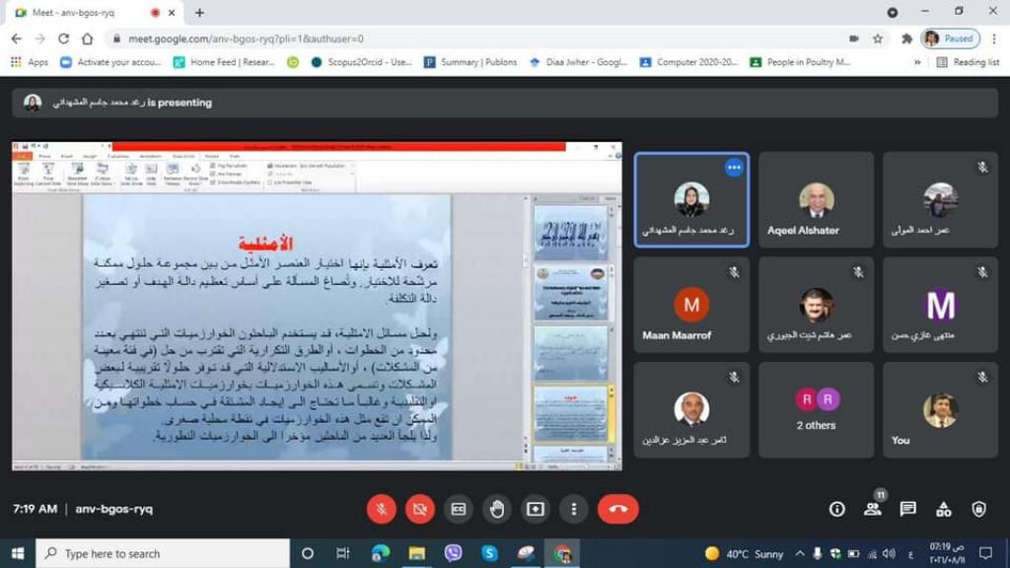Unmute the microphone in Meet
The image size is (1010, 568).
[382, 509]
